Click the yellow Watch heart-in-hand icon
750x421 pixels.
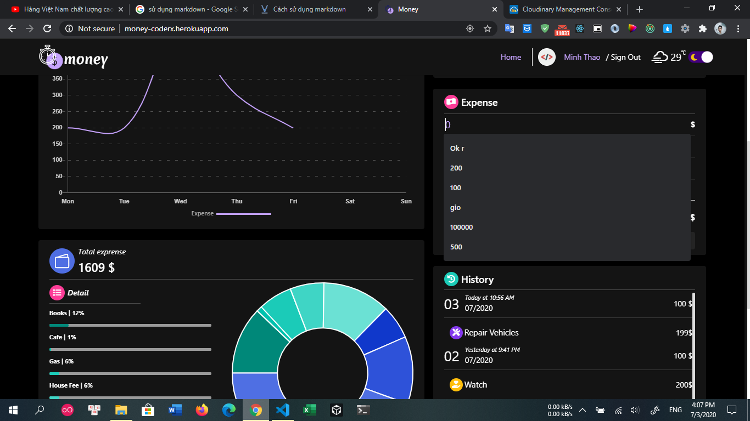(456, 384)
